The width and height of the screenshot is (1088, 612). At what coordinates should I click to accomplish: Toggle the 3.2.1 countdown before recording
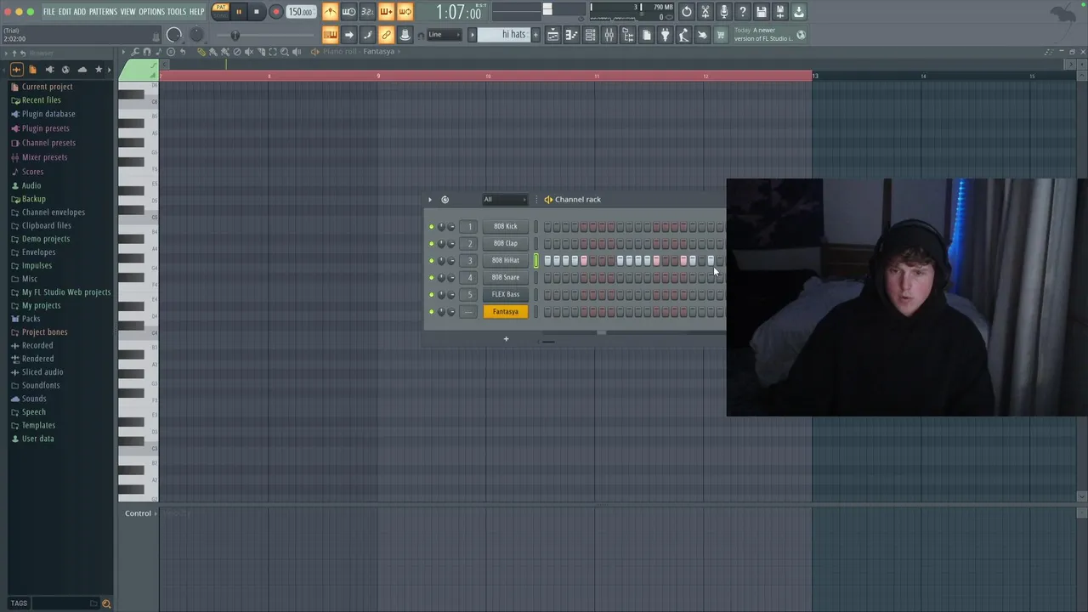click(367, 12)
